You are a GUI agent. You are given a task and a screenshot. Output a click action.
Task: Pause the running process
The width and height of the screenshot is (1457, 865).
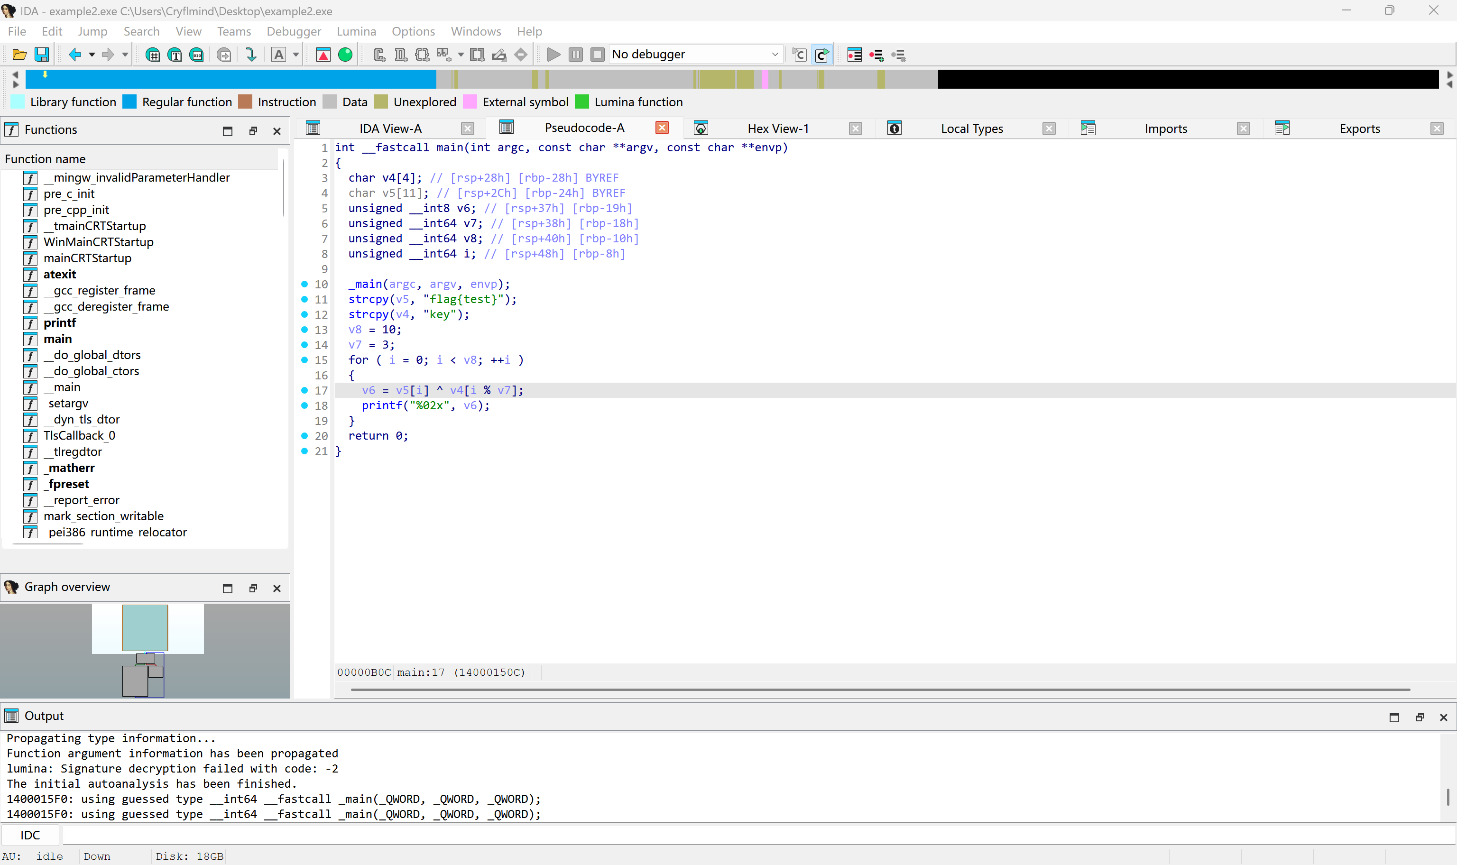(x=576, y=54)
